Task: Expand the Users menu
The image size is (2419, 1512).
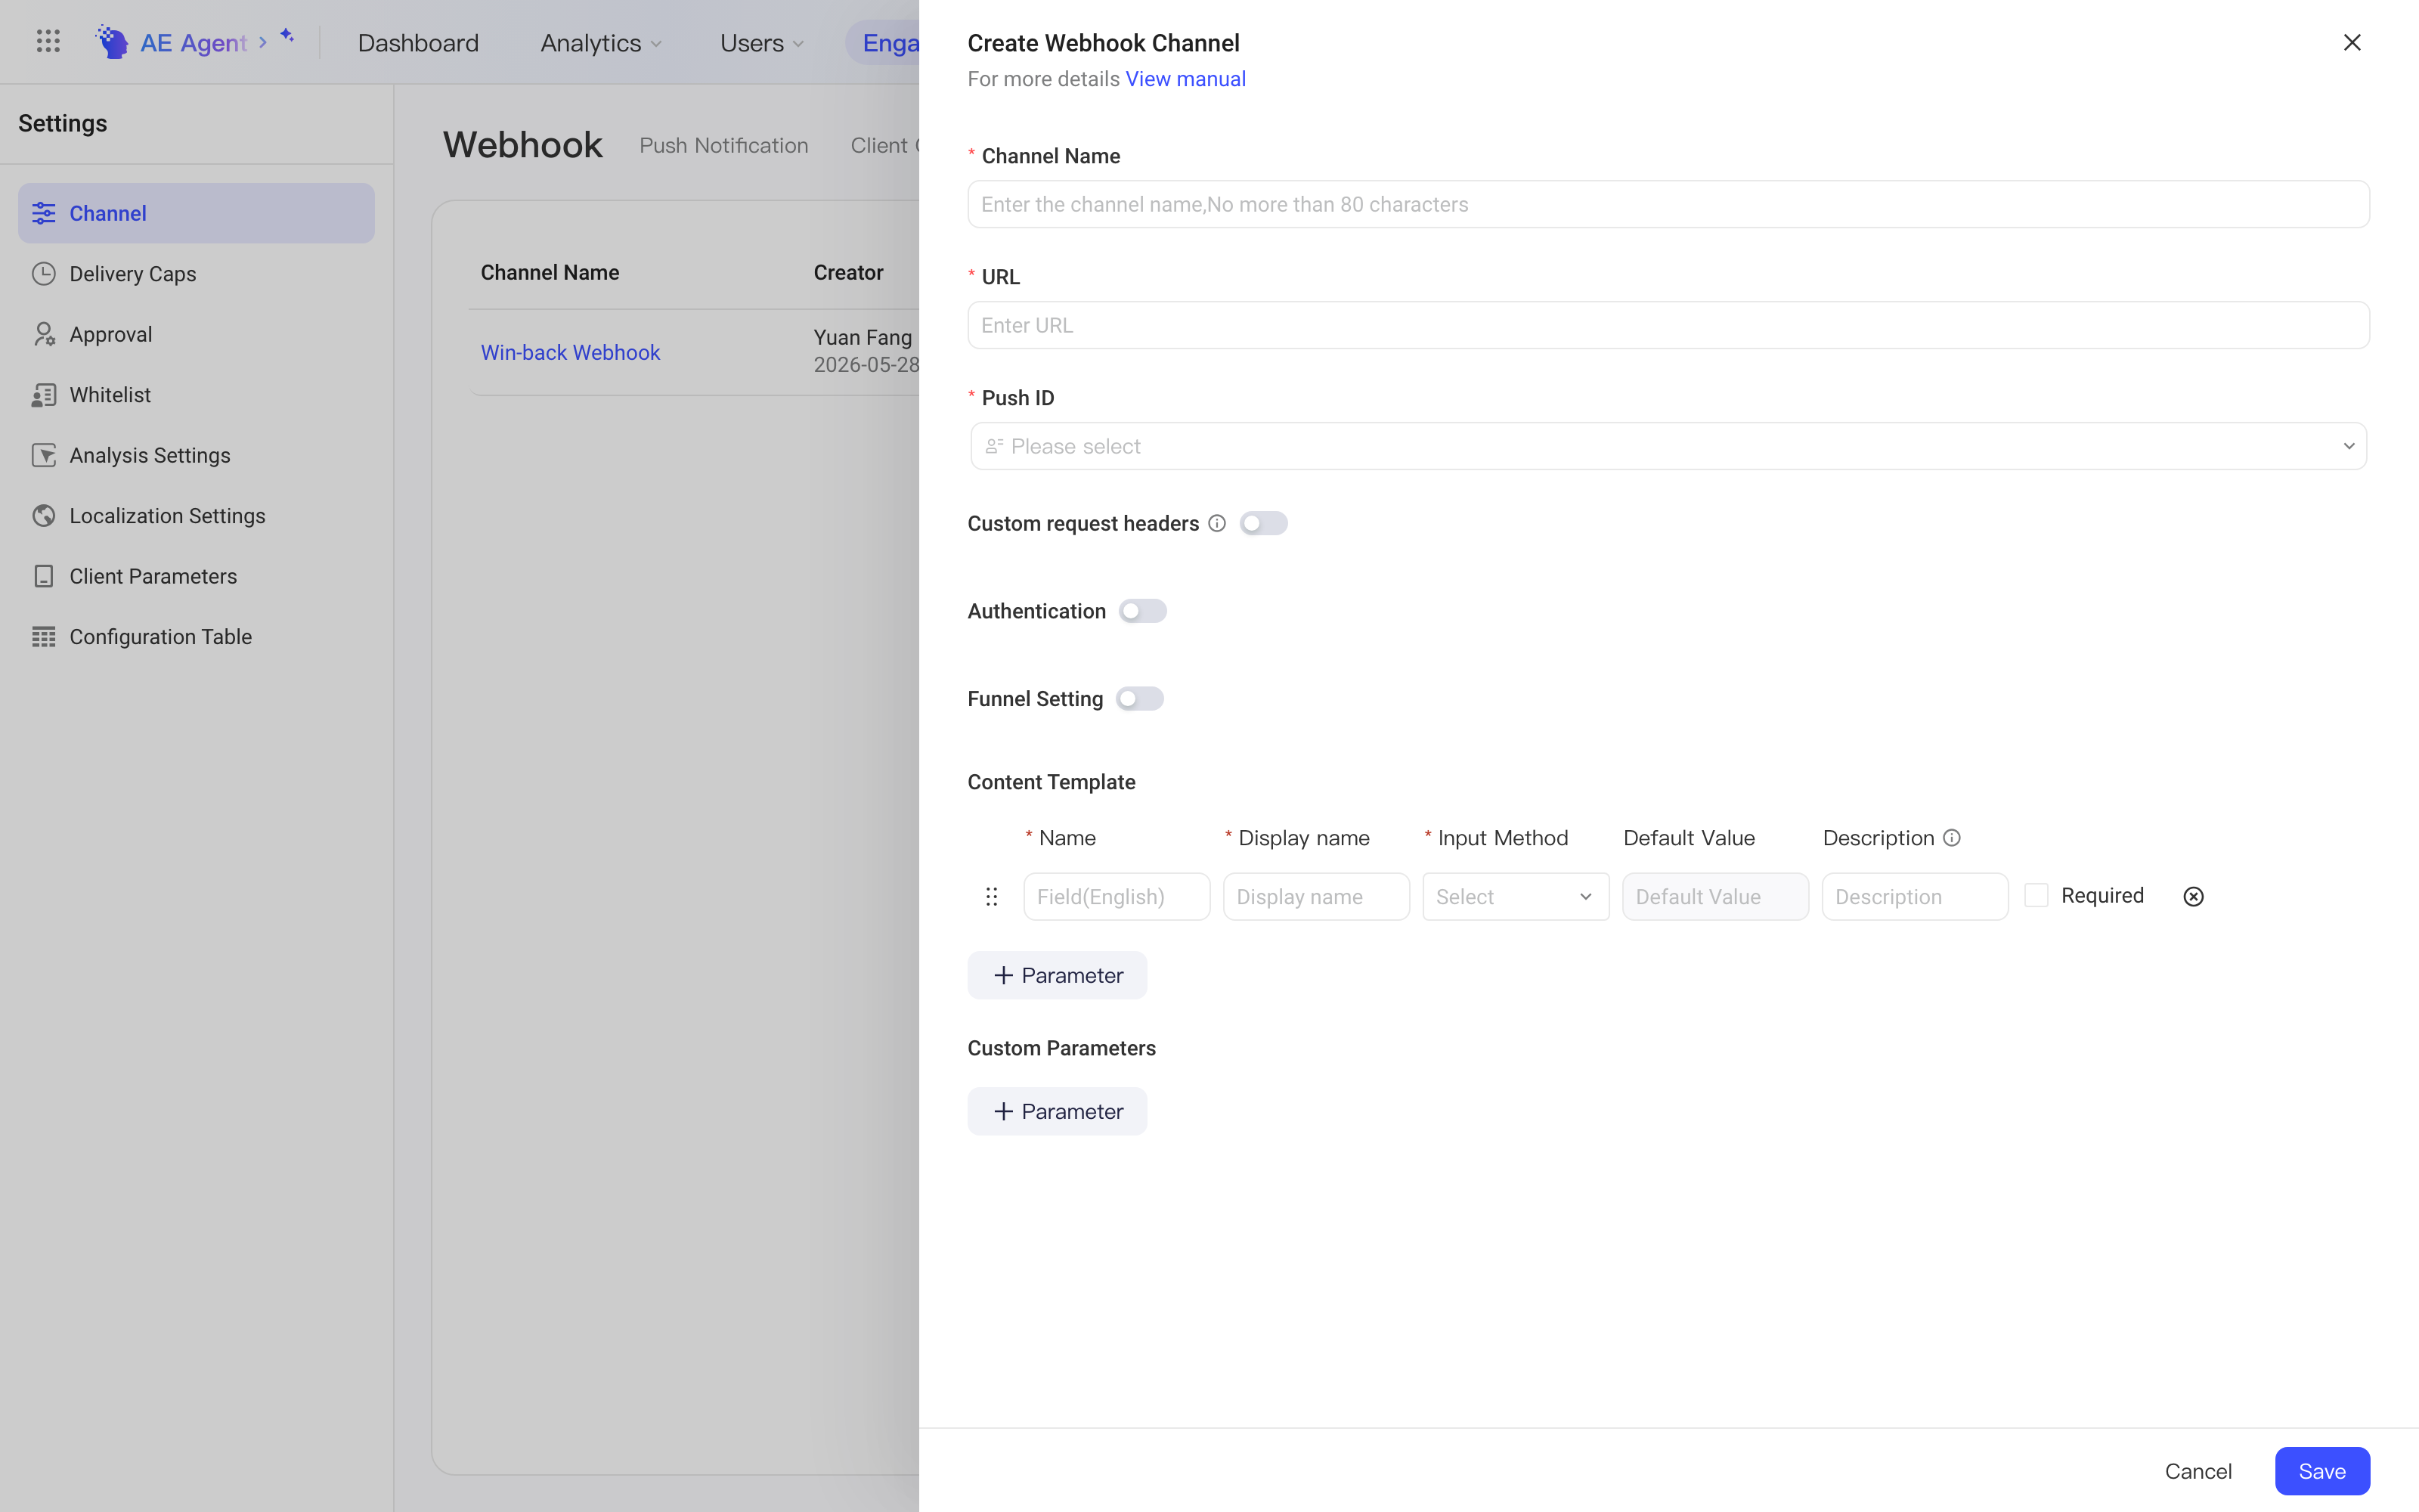Action: pyautogui.click(x=762, y=43)
